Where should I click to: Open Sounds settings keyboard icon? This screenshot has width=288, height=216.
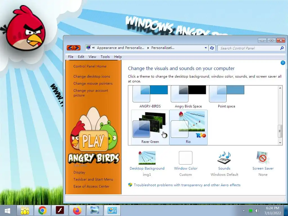pos(224,157)
